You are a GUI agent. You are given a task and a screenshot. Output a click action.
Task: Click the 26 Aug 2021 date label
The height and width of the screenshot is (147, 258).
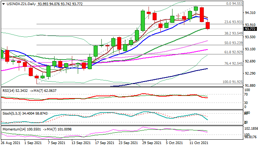tap(10, 143)
